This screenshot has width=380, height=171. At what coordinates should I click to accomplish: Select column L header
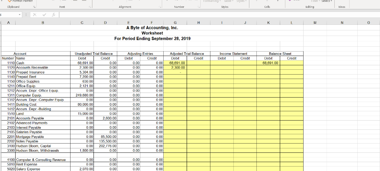pyautogui.click(x=292, y=23)
